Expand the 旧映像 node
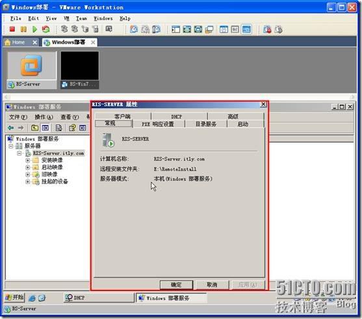 point(28,174)
